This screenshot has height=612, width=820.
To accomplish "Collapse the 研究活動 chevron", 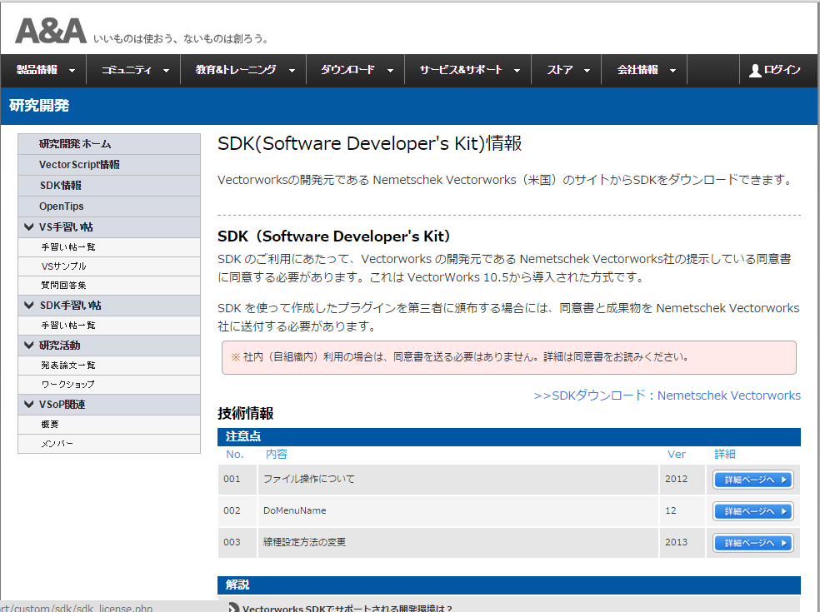I will click(x=29, y=345).
